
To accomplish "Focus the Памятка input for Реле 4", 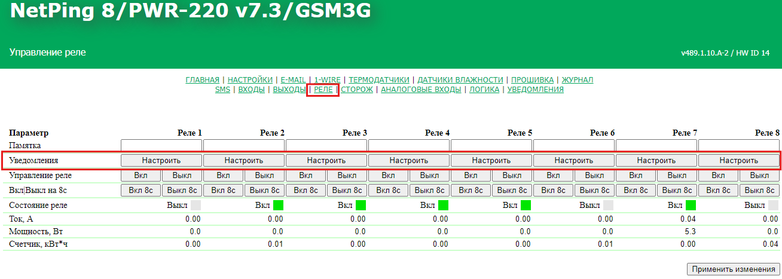I will [x=409, y=145].
